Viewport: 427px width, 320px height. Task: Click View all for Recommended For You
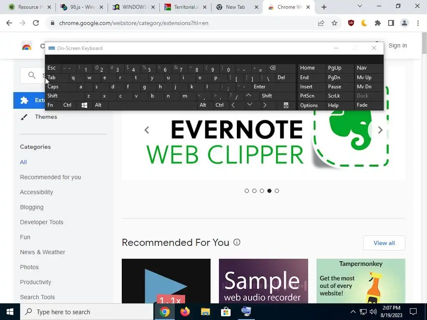(384, 243)
